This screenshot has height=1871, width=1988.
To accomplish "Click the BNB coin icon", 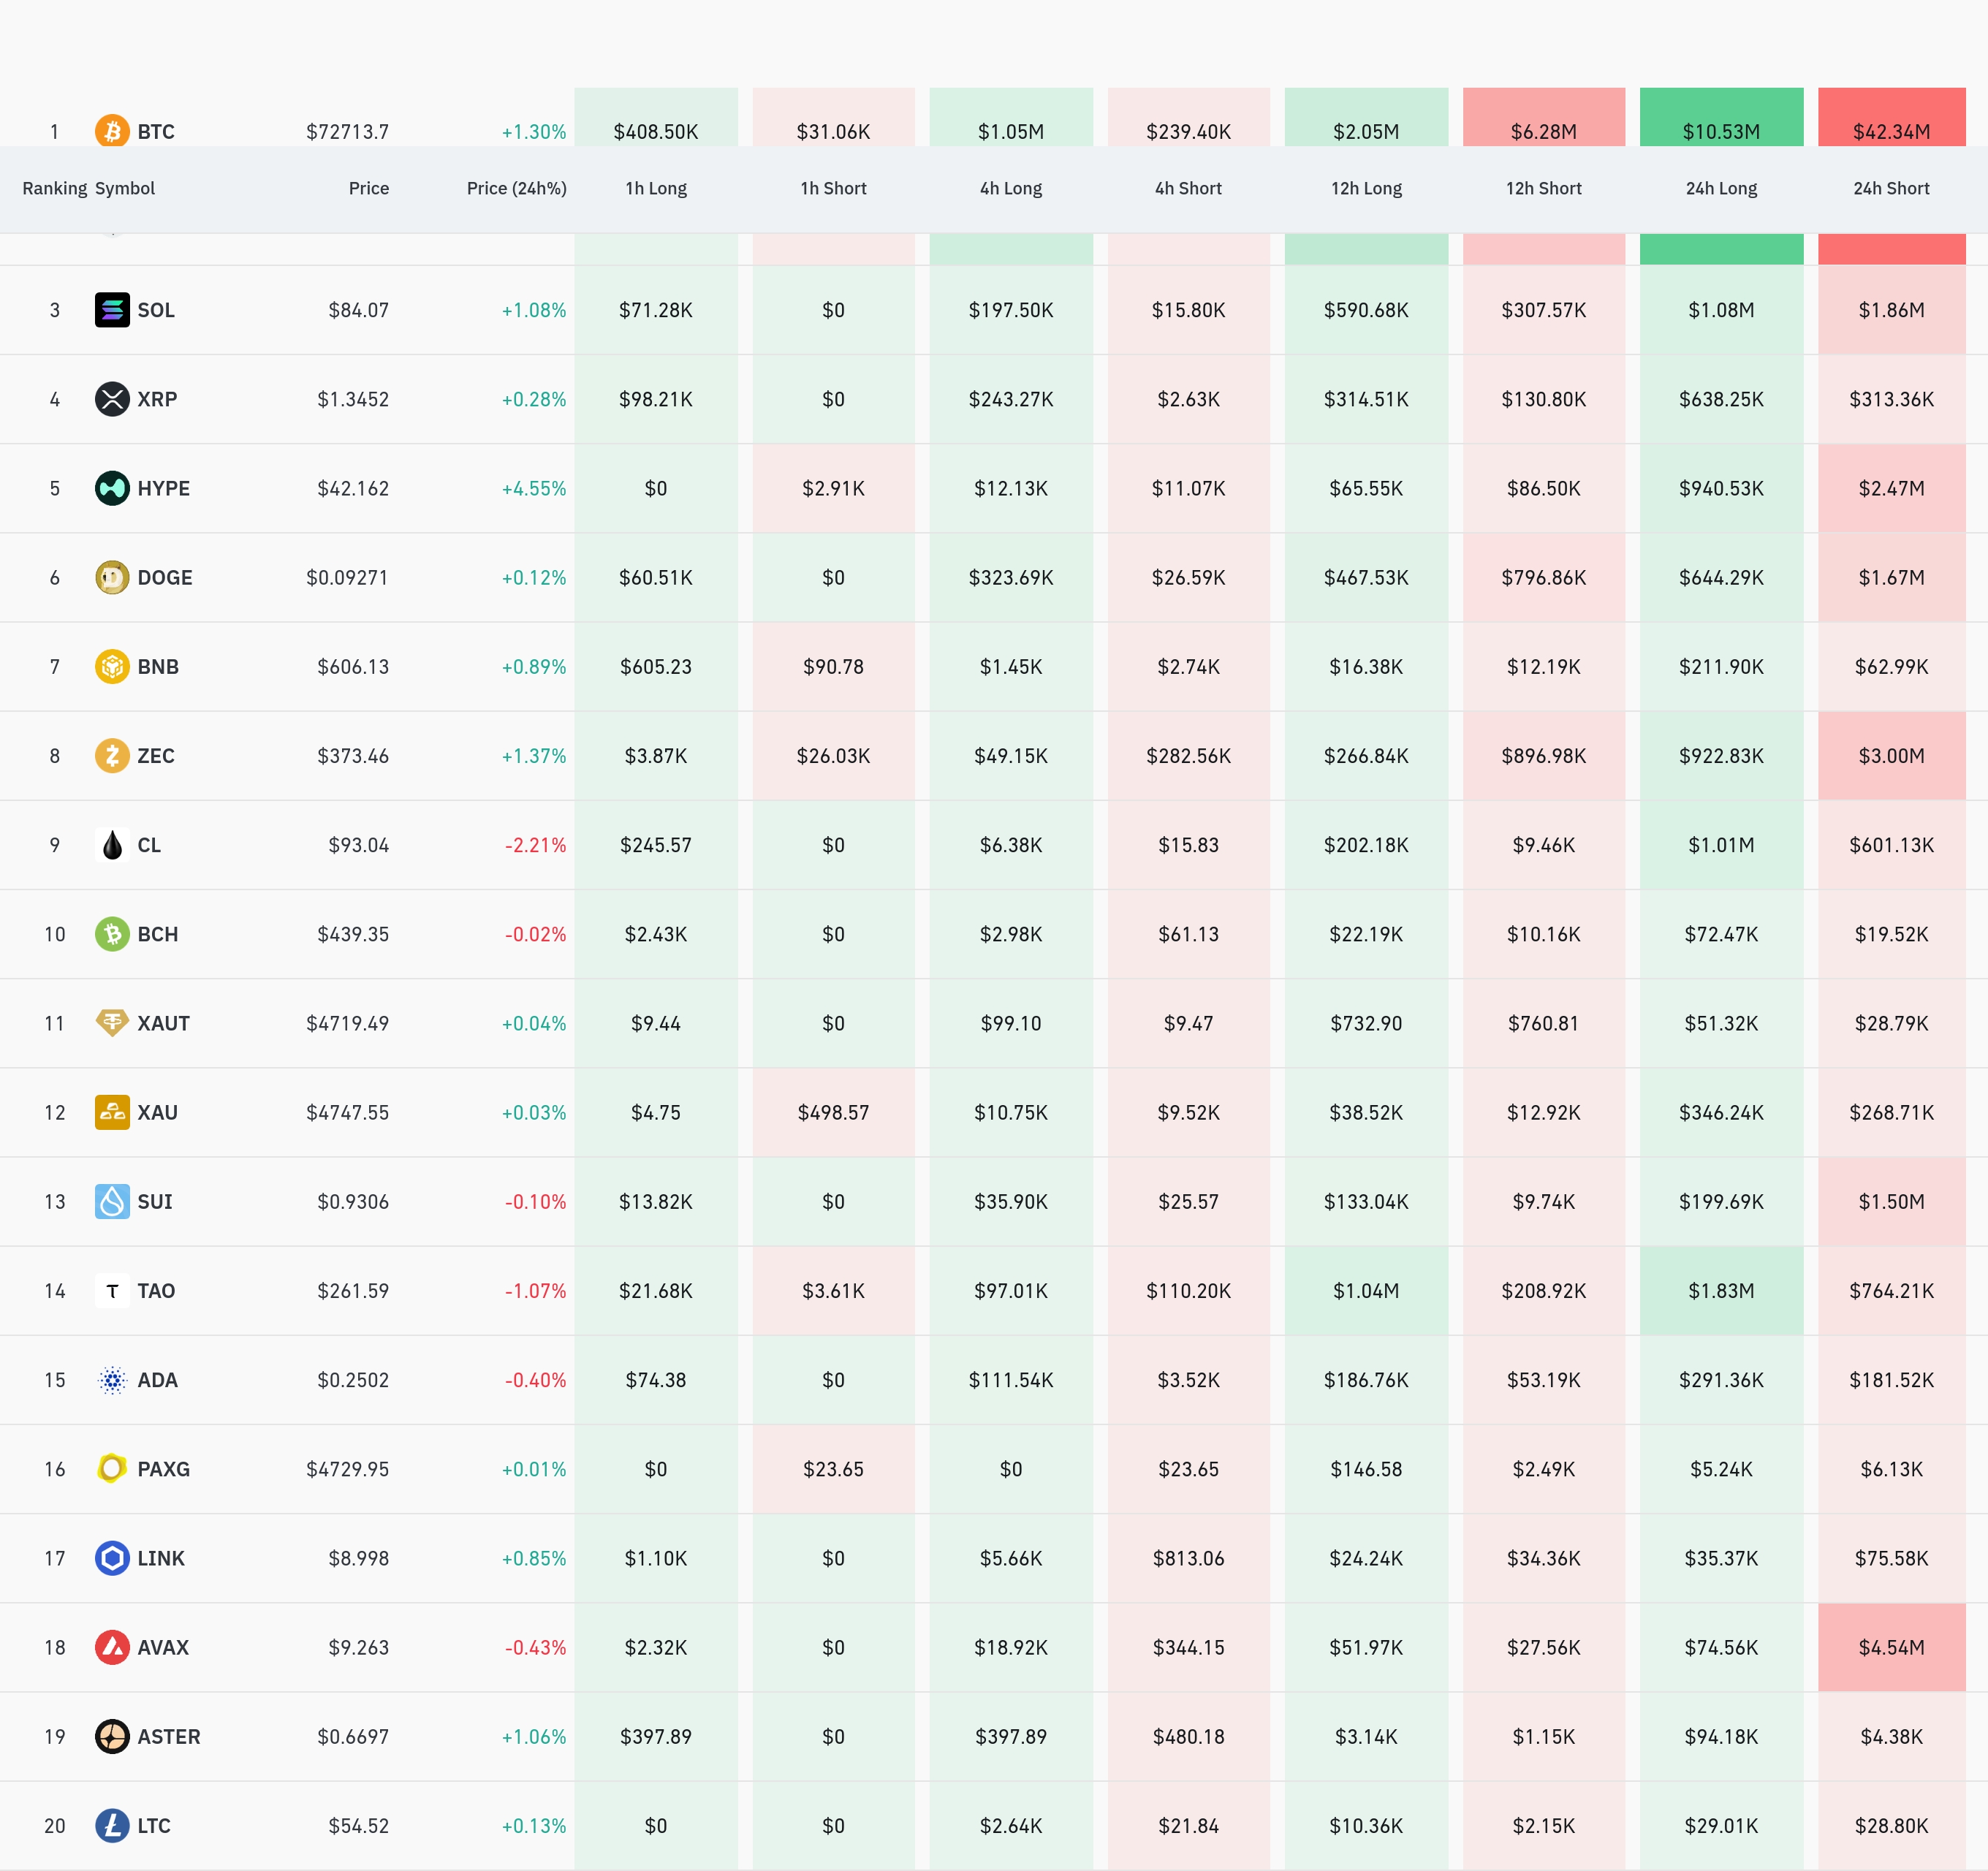I will click(x=112, y=666).
